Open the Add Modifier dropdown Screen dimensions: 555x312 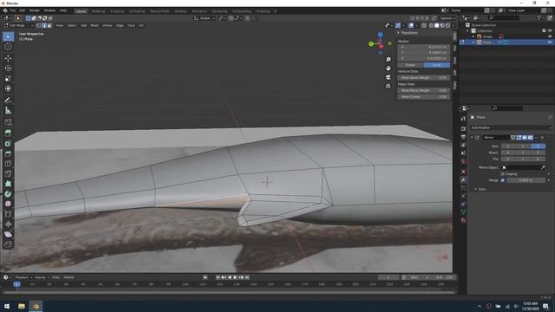[511, 127]
